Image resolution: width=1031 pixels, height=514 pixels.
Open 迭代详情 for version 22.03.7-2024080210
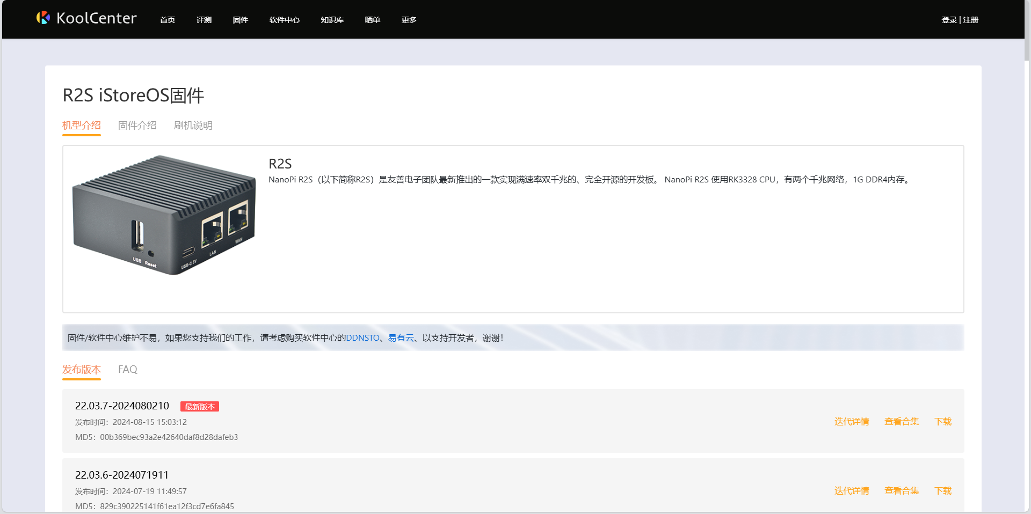(x=852, y=422)
